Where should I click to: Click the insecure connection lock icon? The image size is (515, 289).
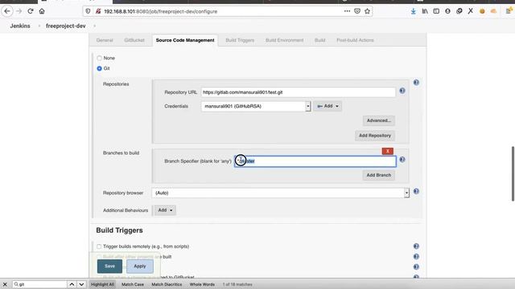point(98,11)
